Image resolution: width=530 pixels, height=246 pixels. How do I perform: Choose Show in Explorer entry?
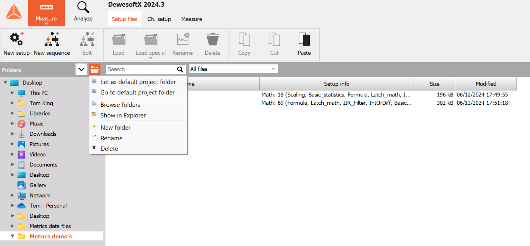138,115
